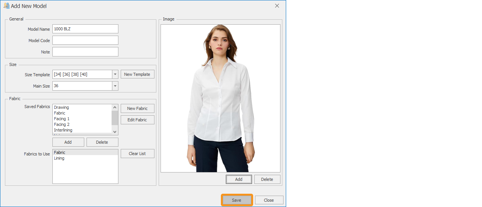Select Interlining in Saved Fabrics list
This screenshot has width=482, height=207.
tap(63, 130)
